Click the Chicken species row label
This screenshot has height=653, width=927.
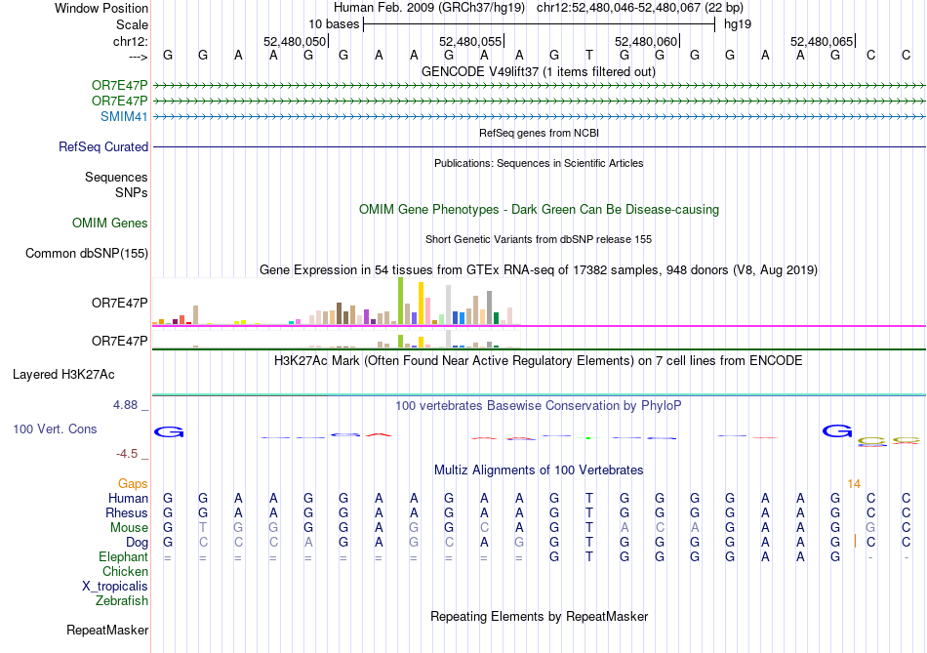click(x=125, y=571)
